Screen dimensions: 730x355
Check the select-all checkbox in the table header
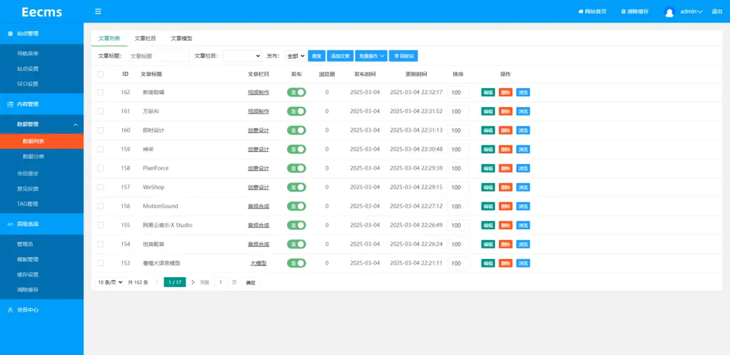pos(102,73)
